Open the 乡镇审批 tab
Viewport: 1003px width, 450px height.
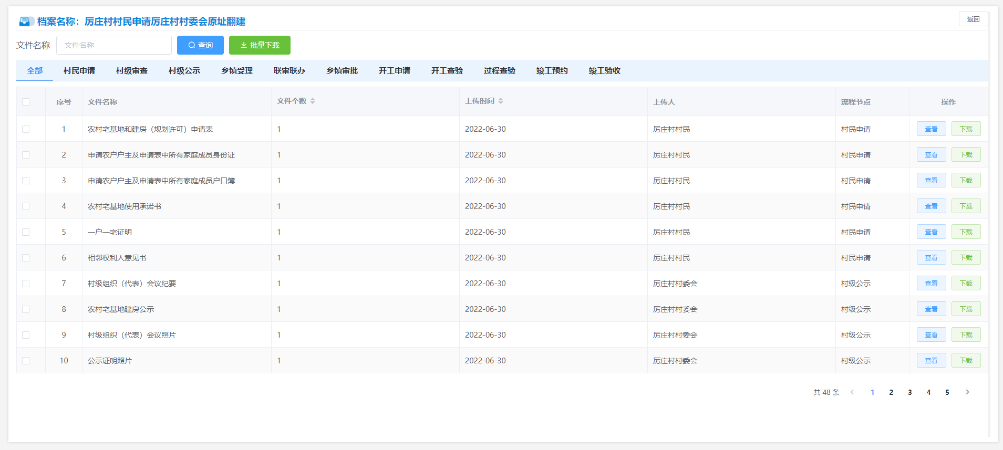[342, 71]
